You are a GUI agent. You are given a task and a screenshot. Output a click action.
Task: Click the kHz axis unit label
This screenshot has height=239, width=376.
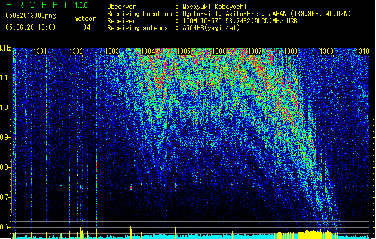(5, 48)
